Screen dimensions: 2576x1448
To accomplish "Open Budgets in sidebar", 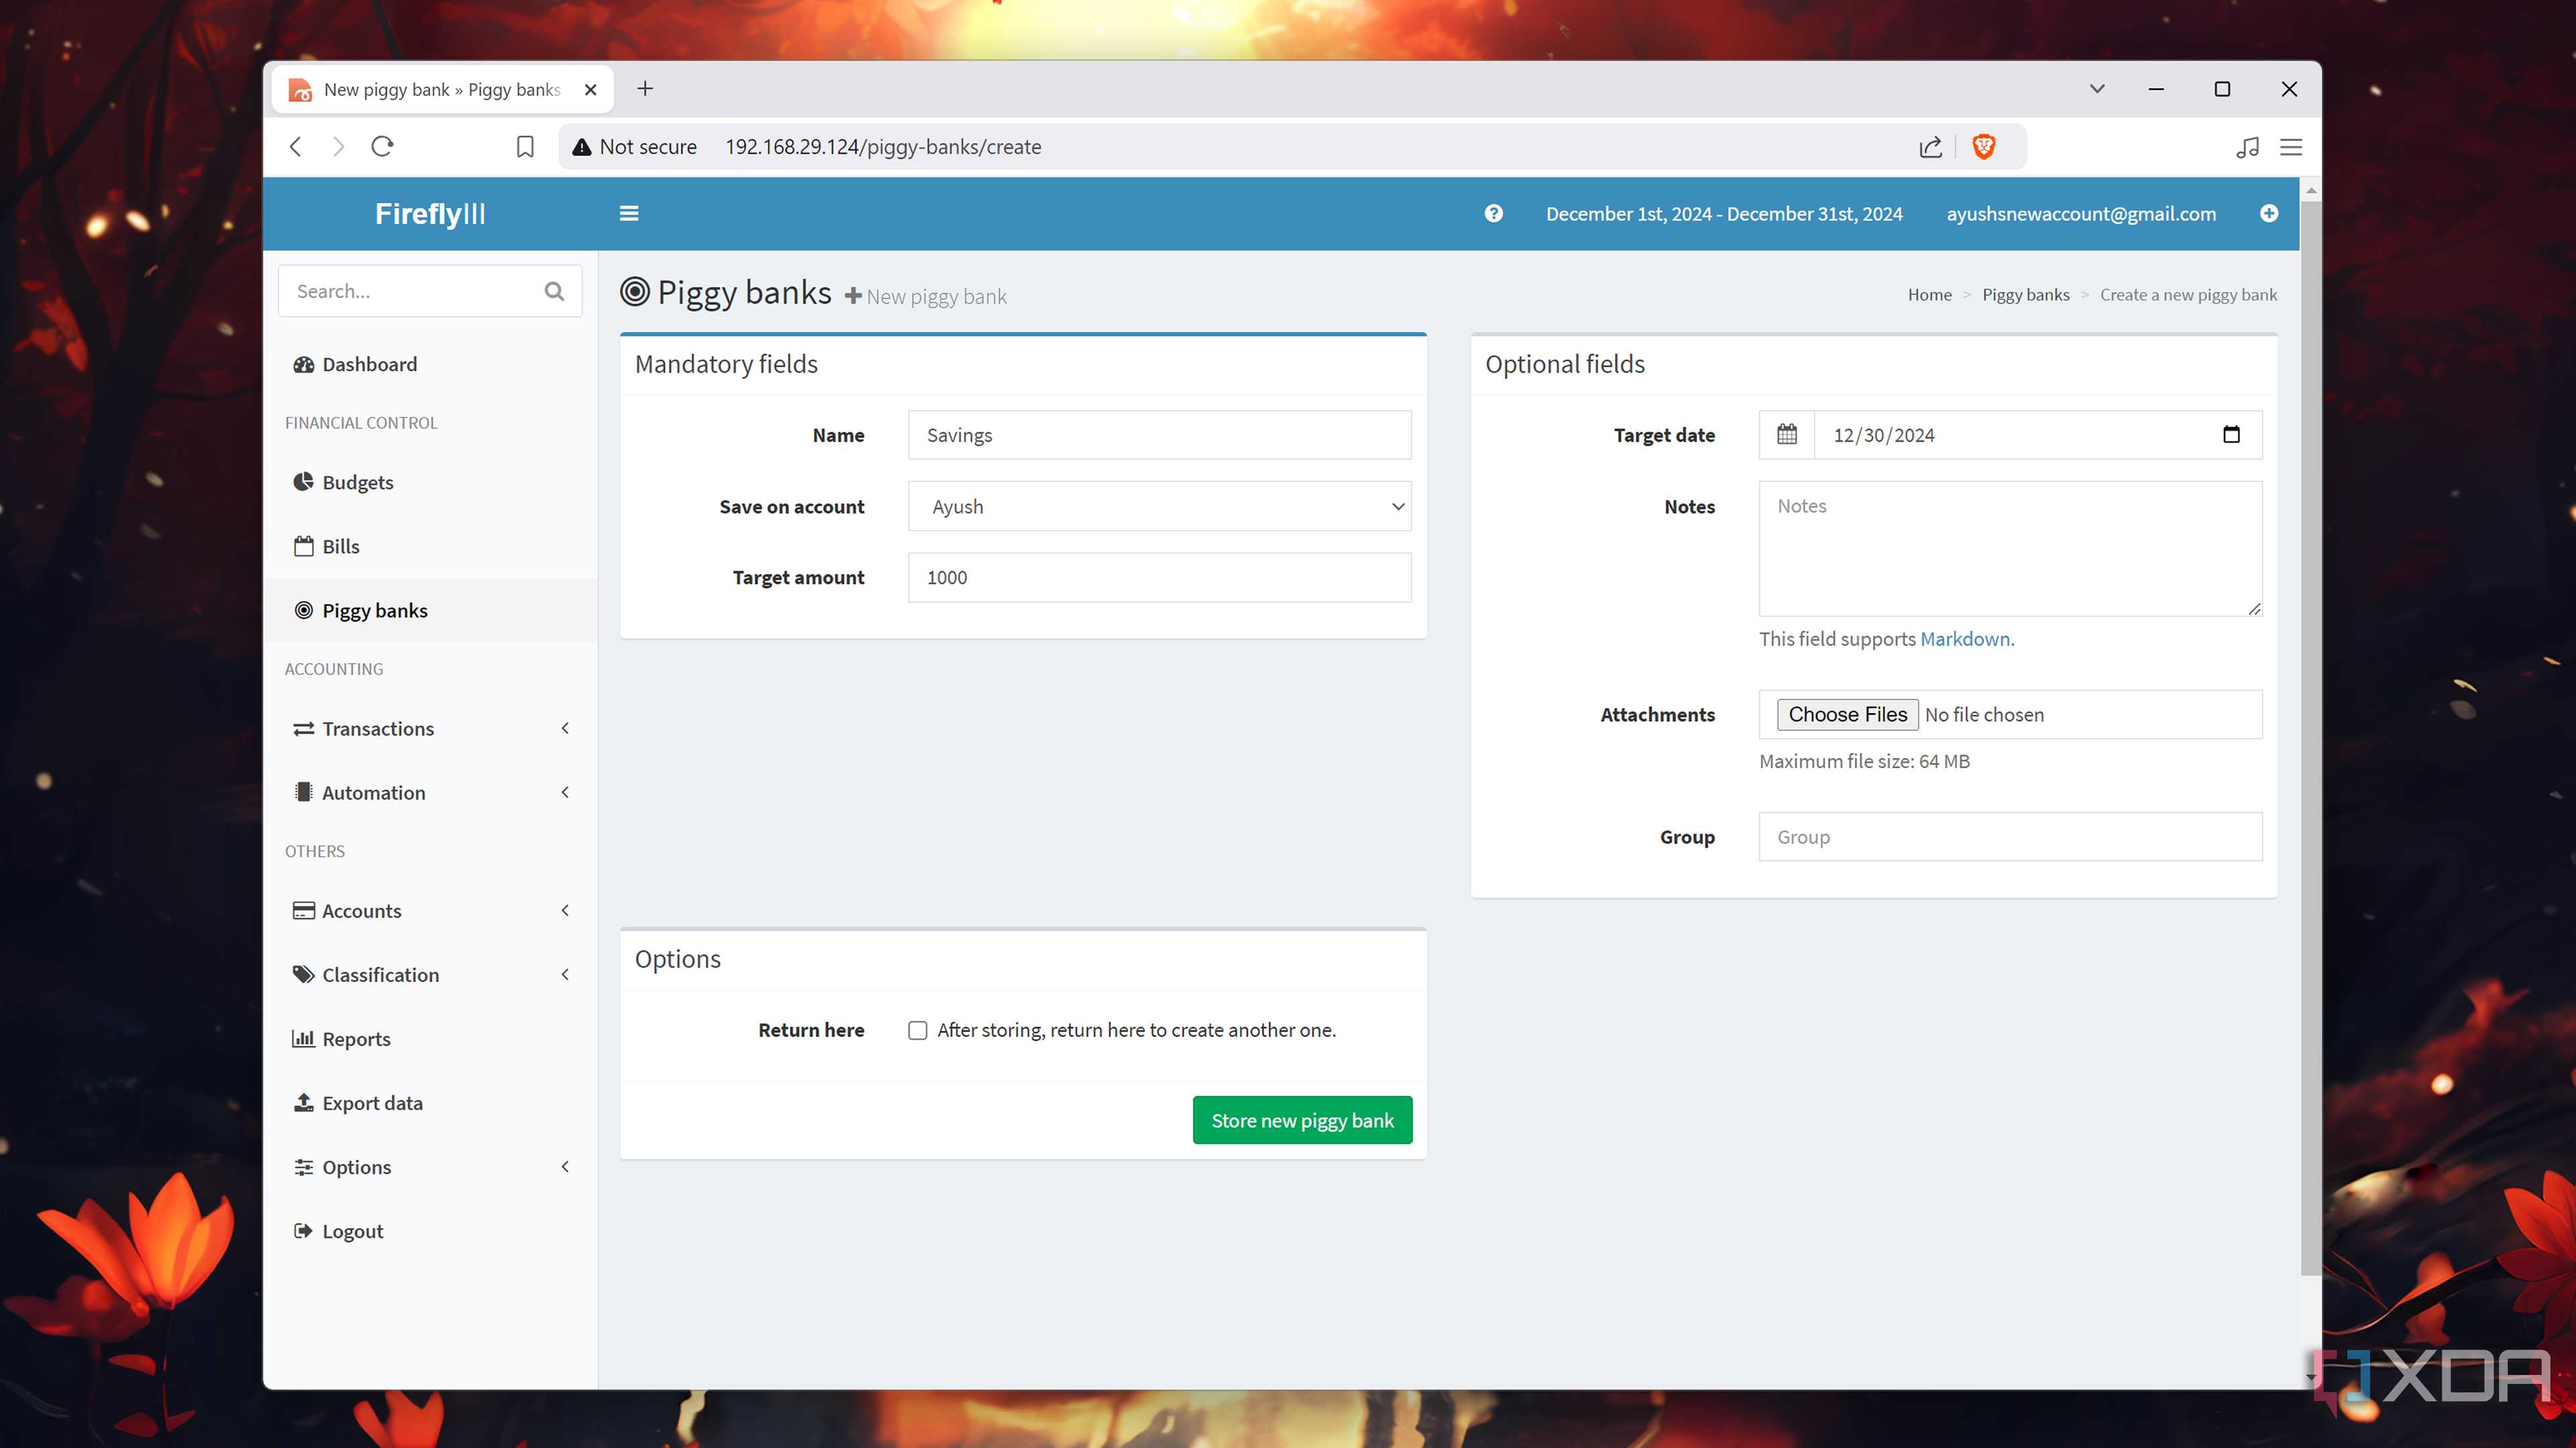I will pos(431,483).
